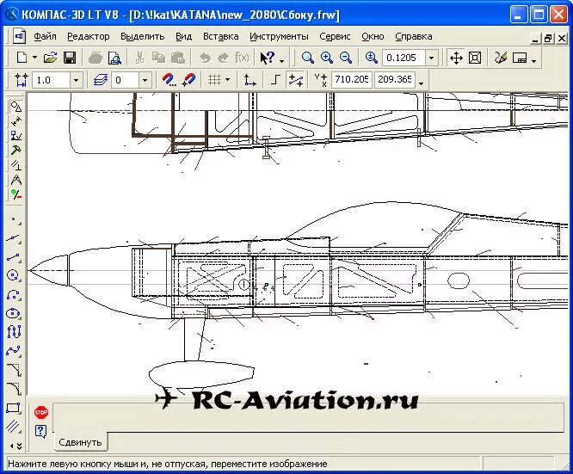Select the Point tool
The width and height of the screenshot is (573, 474).
point(14,220)
